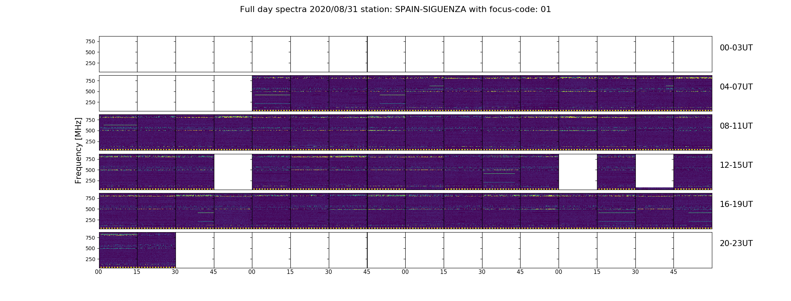
Task: Select the 250 tick label of the 20-23UT row
Action: [90, 259]
